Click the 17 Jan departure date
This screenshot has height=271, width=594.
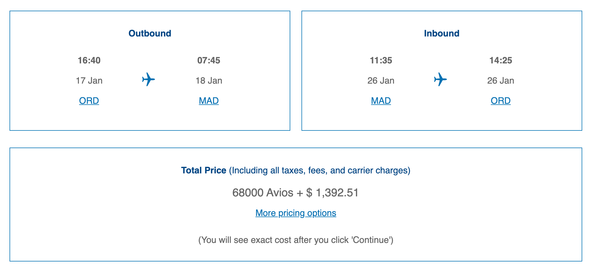click(89, 81)
